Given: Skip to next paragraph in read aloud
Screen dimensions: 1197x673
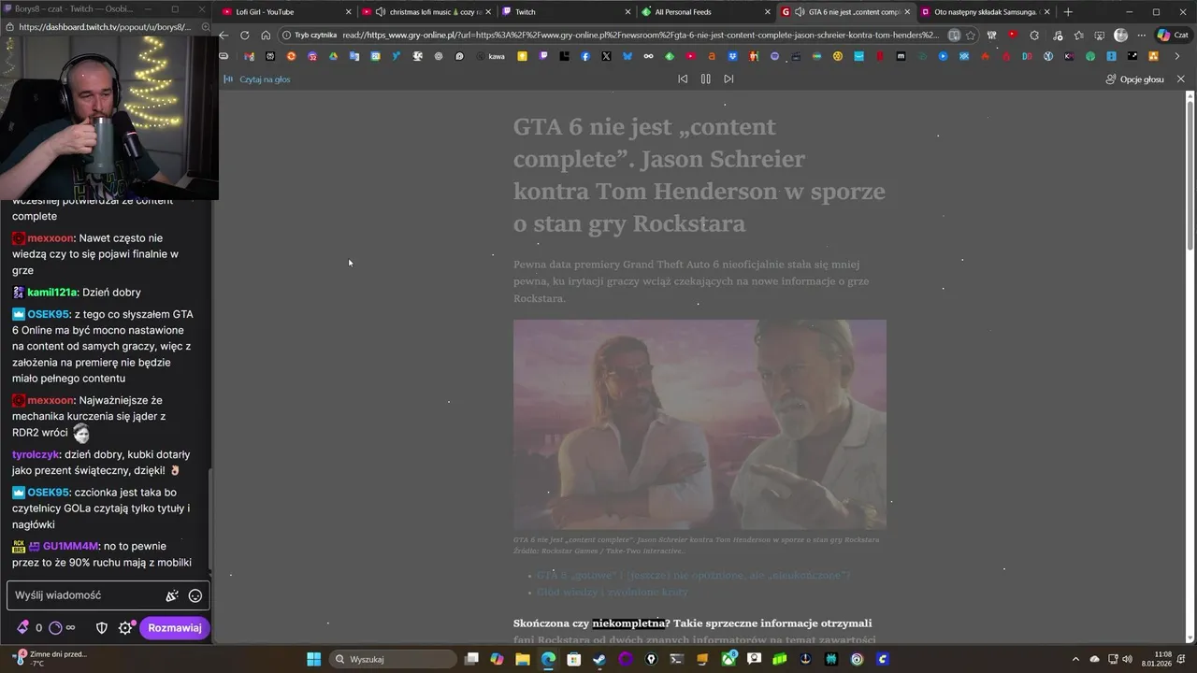Looking at the screenshot, I should (728, 79).
